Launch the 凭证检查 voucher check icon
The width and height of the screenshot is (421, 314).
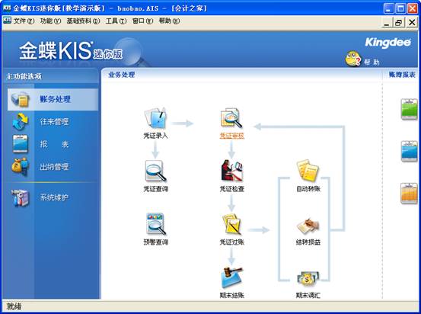point(231,171)
